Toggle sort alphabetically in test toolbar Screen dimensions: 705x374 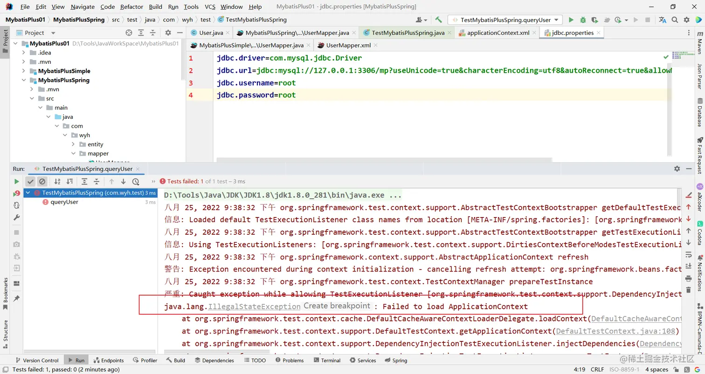click(57, 182)
